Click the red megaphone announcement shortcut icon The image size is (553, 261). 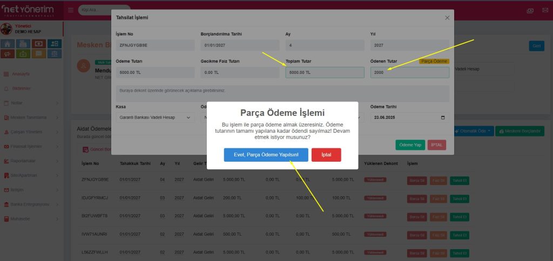pos(9,53)
